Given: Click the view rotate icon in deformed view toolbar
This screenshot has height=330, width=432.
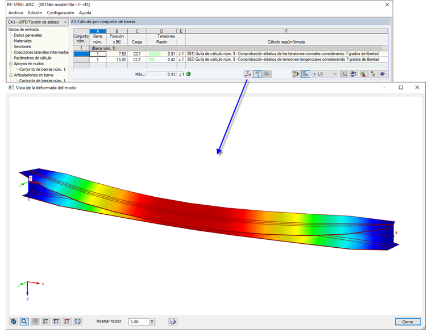Looking at the screenshot, I should point(14,321).
